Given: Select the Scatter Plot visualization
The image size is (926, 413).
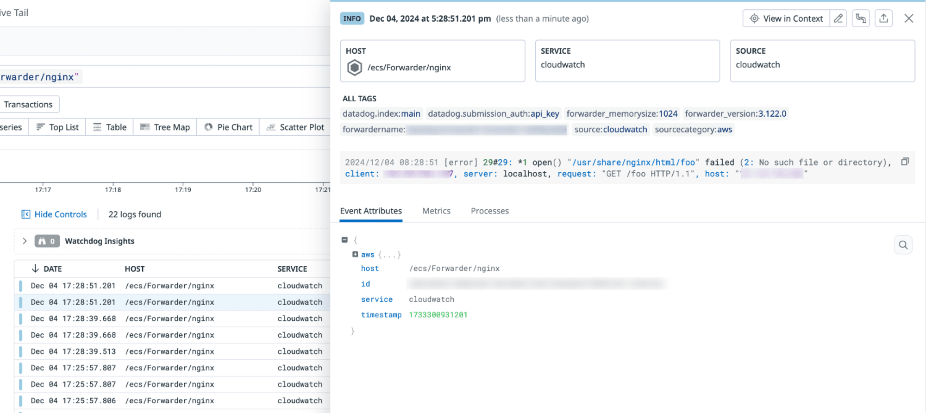Looking at the screenshot, I should [x=295, y=127].
